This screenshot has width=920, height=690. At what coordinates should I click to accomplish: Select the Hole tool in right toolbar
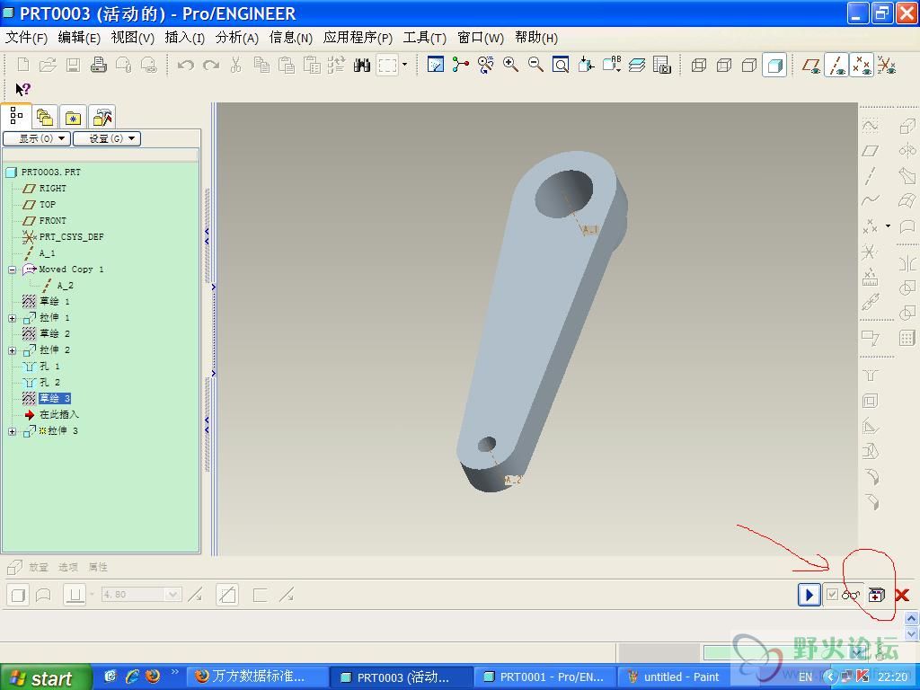coord(870,376)
